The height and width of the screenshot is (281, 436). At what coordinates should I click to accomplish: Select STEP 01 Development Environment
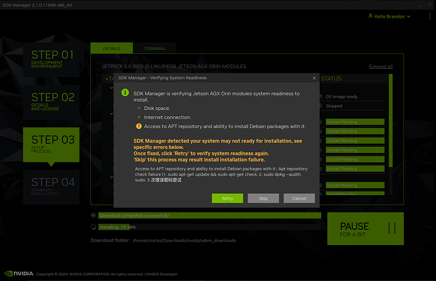point(51,60)
